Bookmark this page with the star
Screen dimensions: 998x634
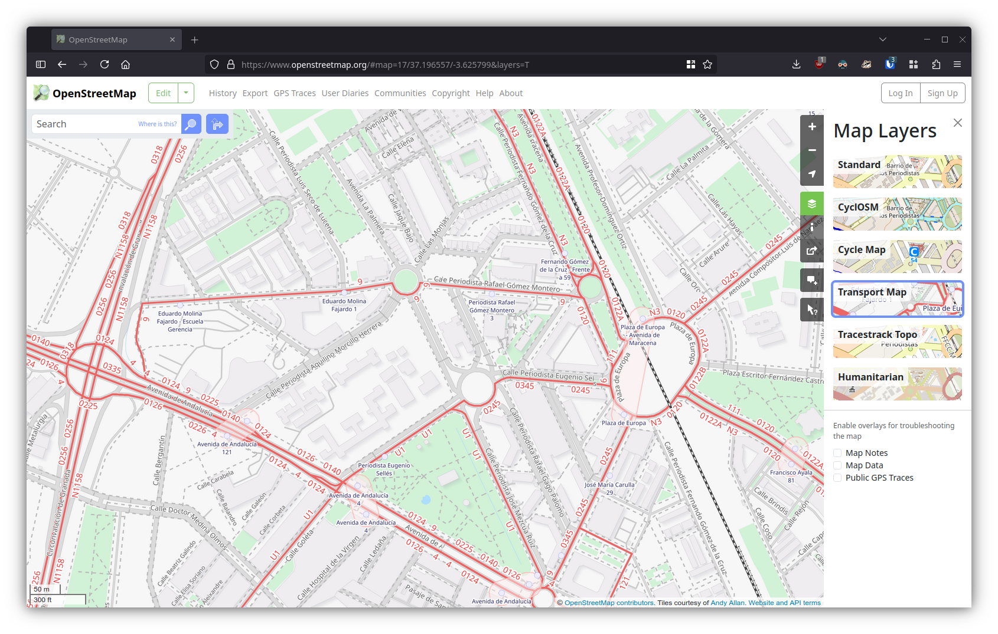coord(707,64)
